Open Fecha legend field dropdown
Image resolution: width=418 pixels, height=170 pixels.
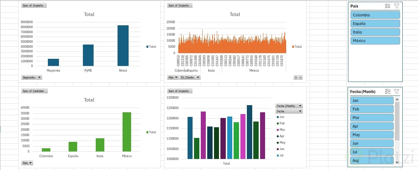click(x=289, y=111)
